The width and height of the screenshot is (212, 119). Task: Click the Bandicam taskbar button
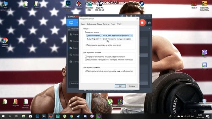pos(51,116)
